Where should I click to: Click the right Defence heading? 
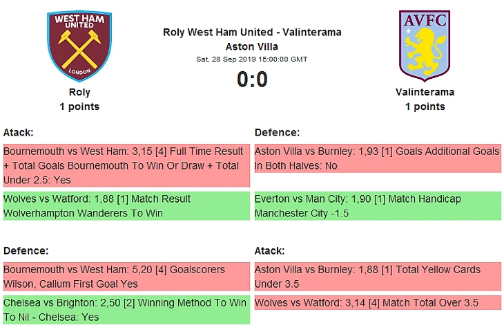[277, 132]
